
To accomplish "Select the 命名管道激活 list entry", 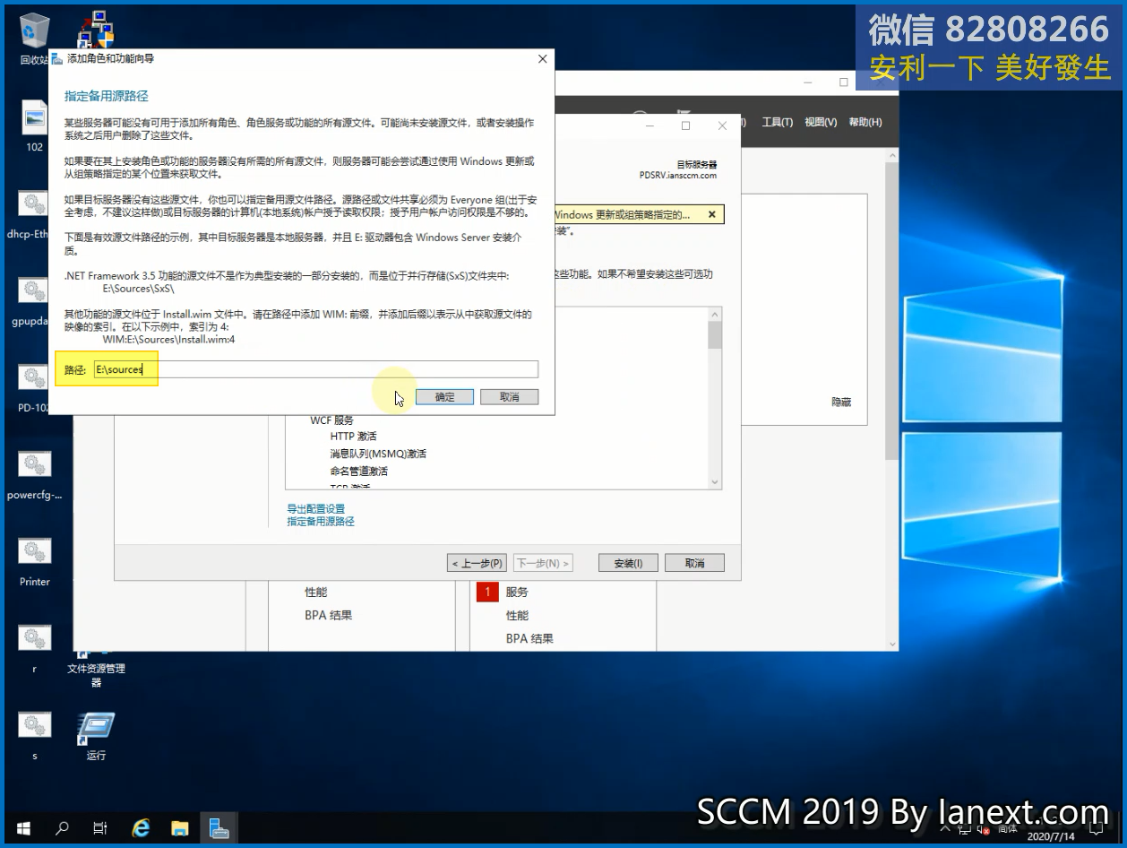I will [x=358, y=471].
